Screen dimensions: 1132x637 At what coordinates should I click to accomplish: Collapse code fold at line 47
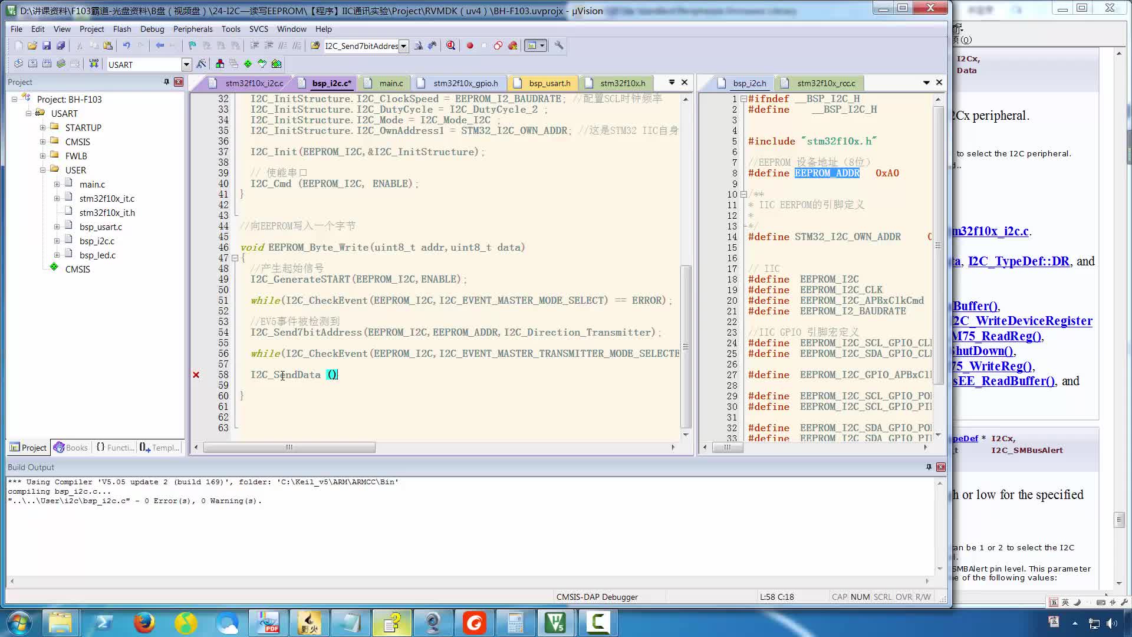pyautogui.click(x=235, y=258)
